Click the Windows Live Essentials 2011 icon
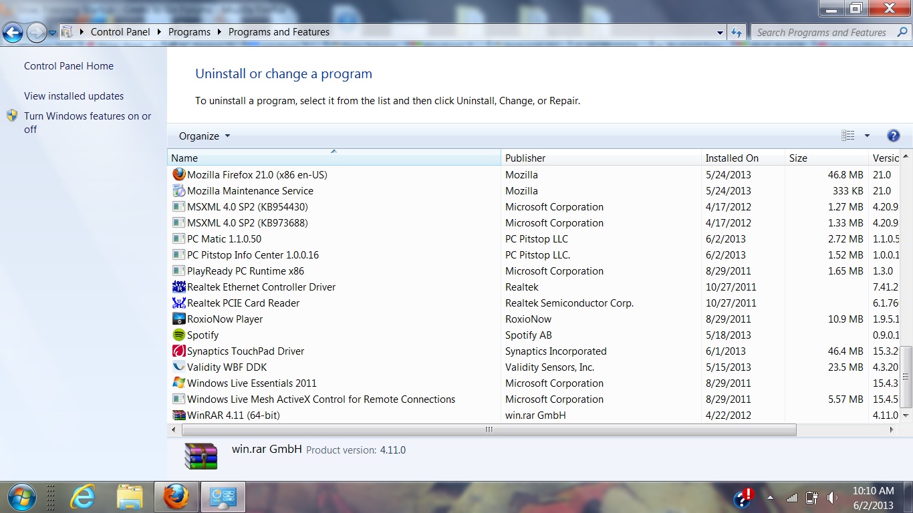913x513 pixels. click(178, 383)
